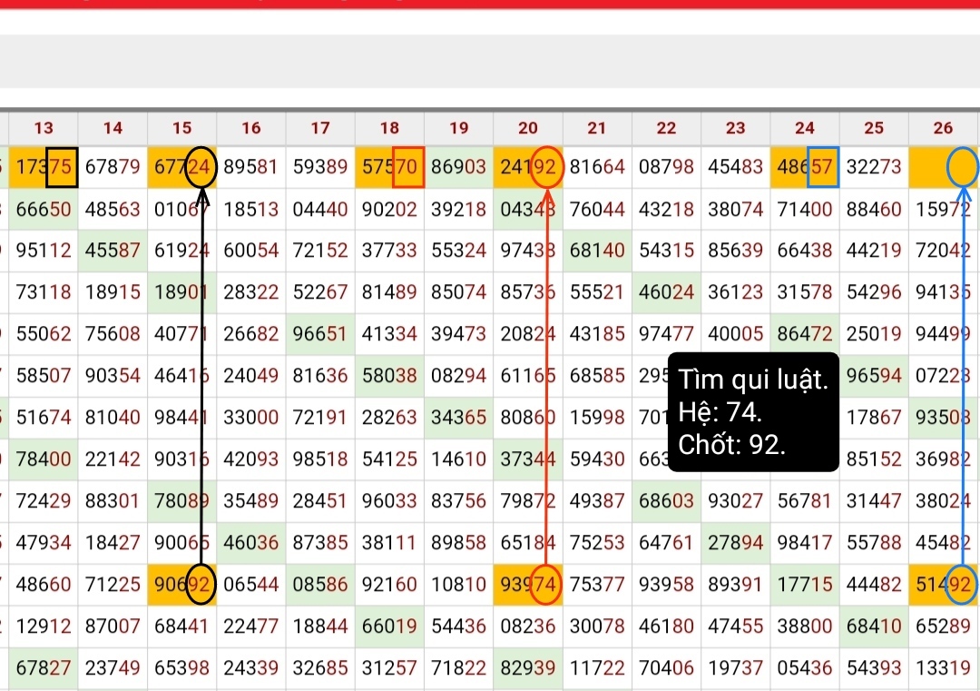Click the green highlighted cell 45587
The height and width of the screenshot is (691, 980).
coord(113,251)
